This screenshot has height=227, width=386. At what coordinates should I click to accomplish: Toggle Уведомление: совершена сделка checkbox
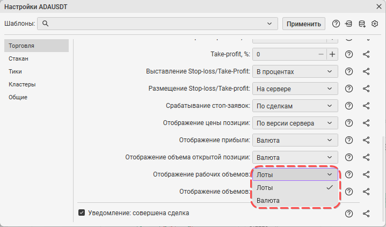tap(82, 213)
